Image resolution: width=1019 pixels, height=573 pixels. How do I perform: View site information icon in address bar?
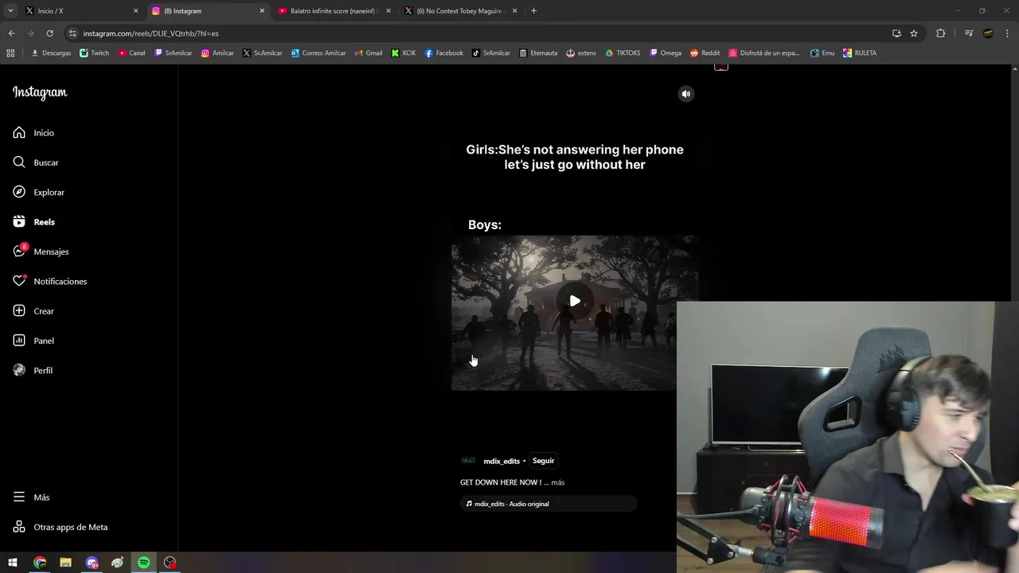coord(72,33)
